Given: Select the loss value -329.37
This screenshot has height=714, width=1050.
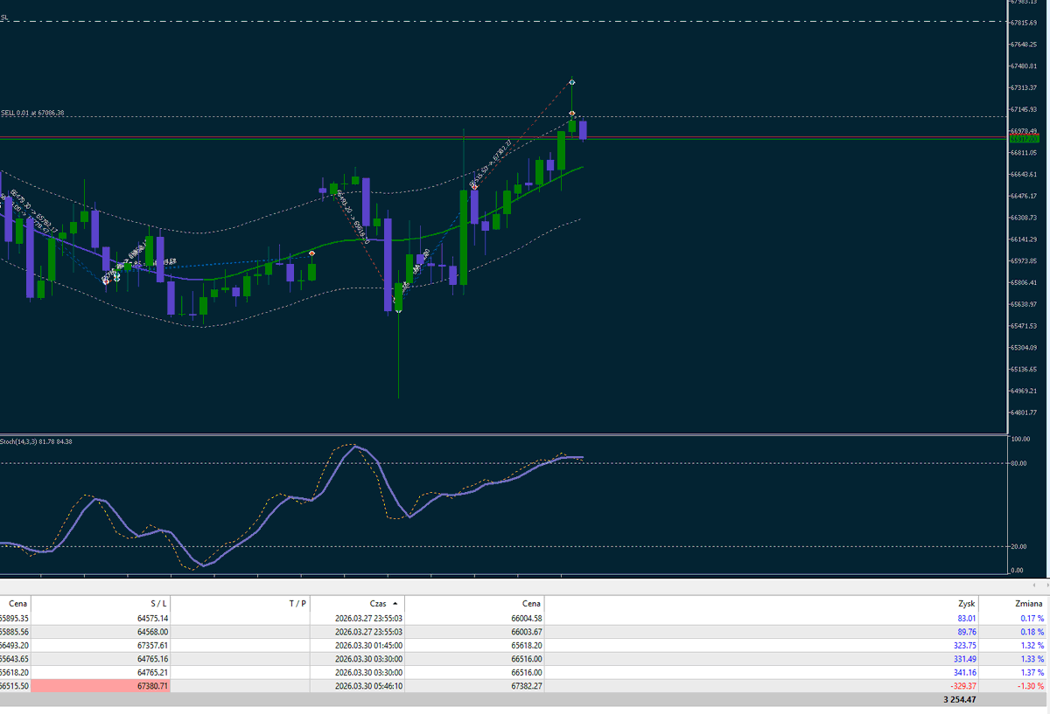Looking at the screenshot, I should 962,686.
